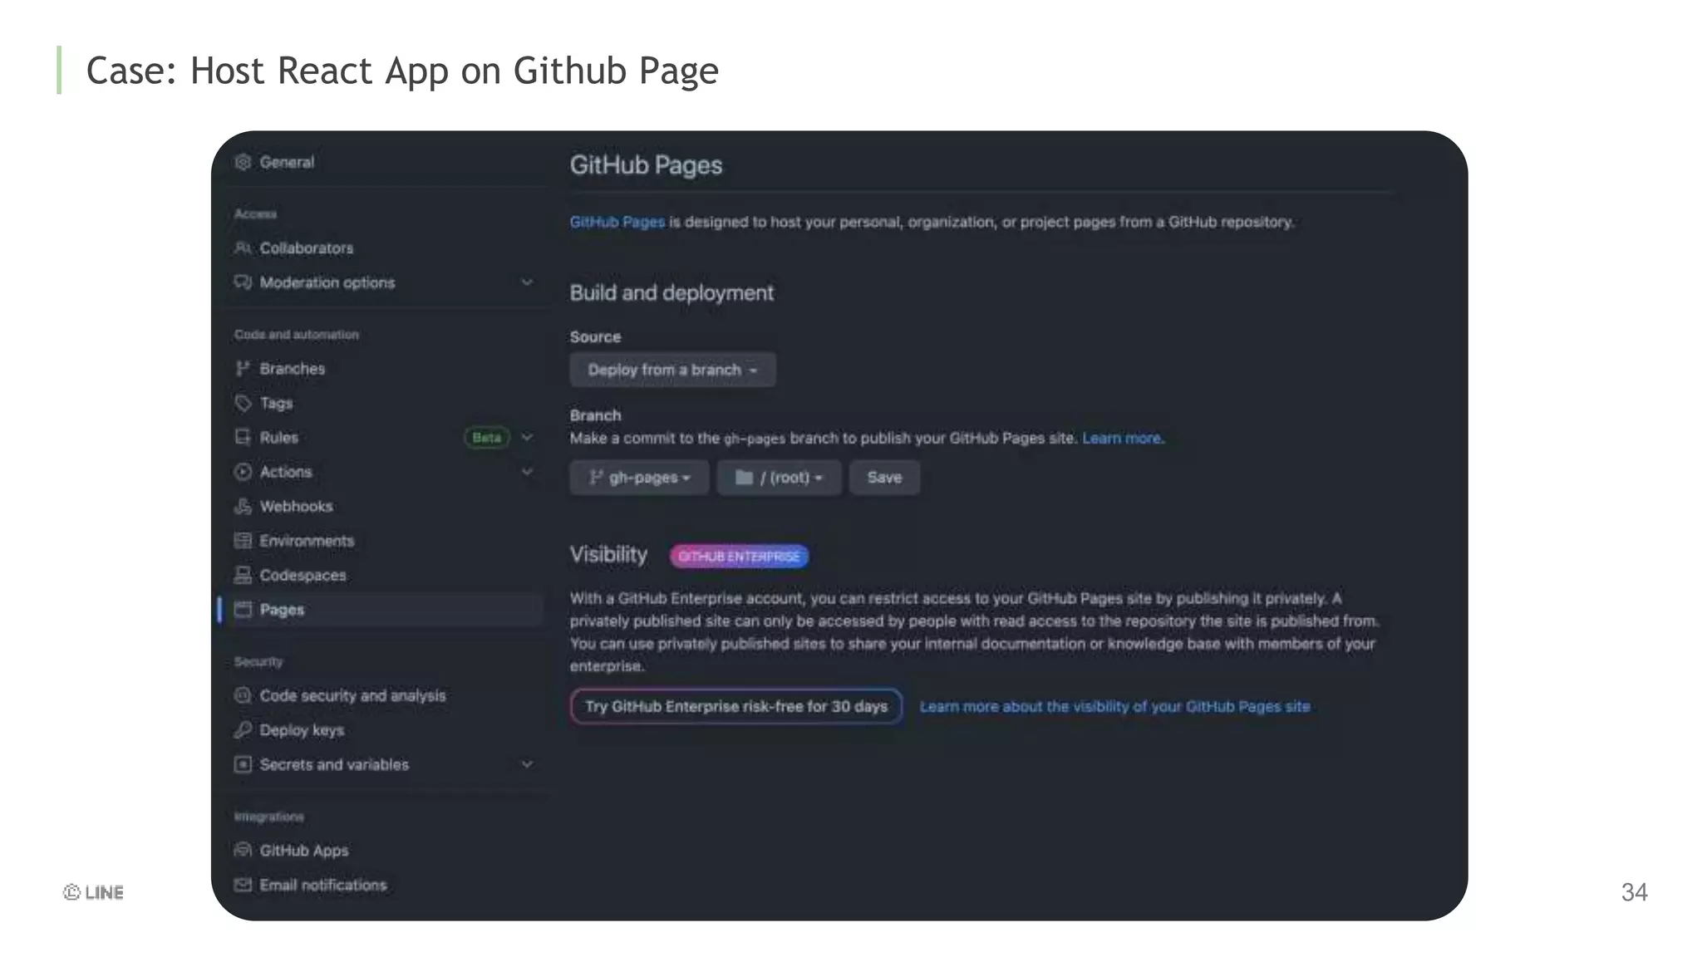This screenshot has width=1702, height=957.
Task: Click the Collaborators people icon
Action: 243,248
